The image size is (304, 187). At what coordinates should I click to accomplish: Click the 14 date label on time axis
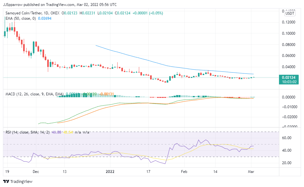point(215,172)
